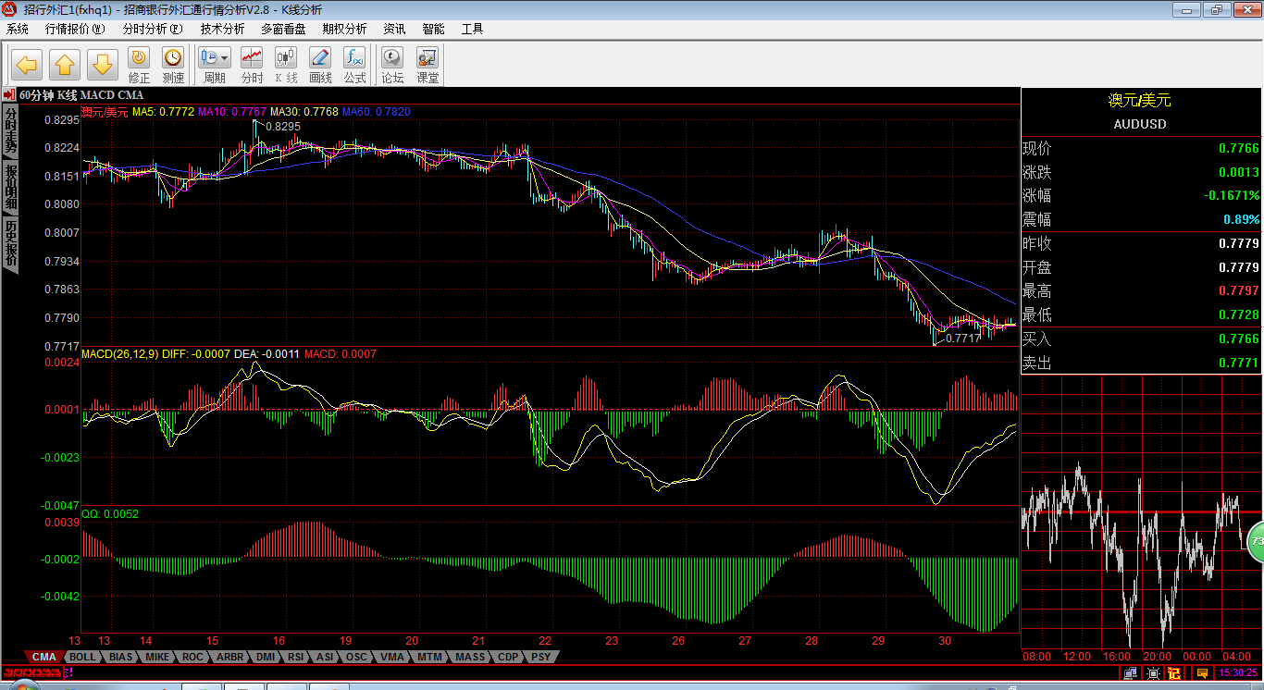Screen dimensions: 1264x690
Task: Open the 行情报价 menu
Action: pyautogui.click(x=75, y=29)
